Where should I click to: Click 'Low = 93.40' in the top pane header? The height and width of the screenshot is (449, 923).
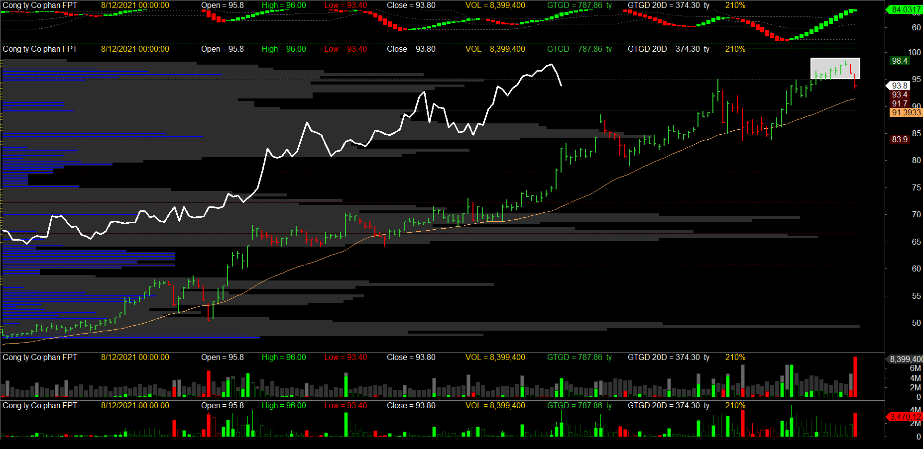click(345, 5)
